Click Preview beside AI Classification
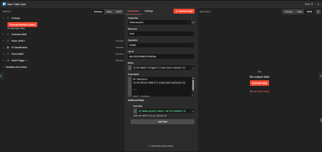 (x=119, y=47)
